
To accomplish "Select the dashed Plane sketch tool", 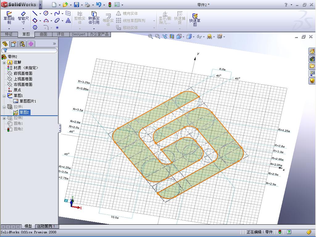I will (68, 14).
